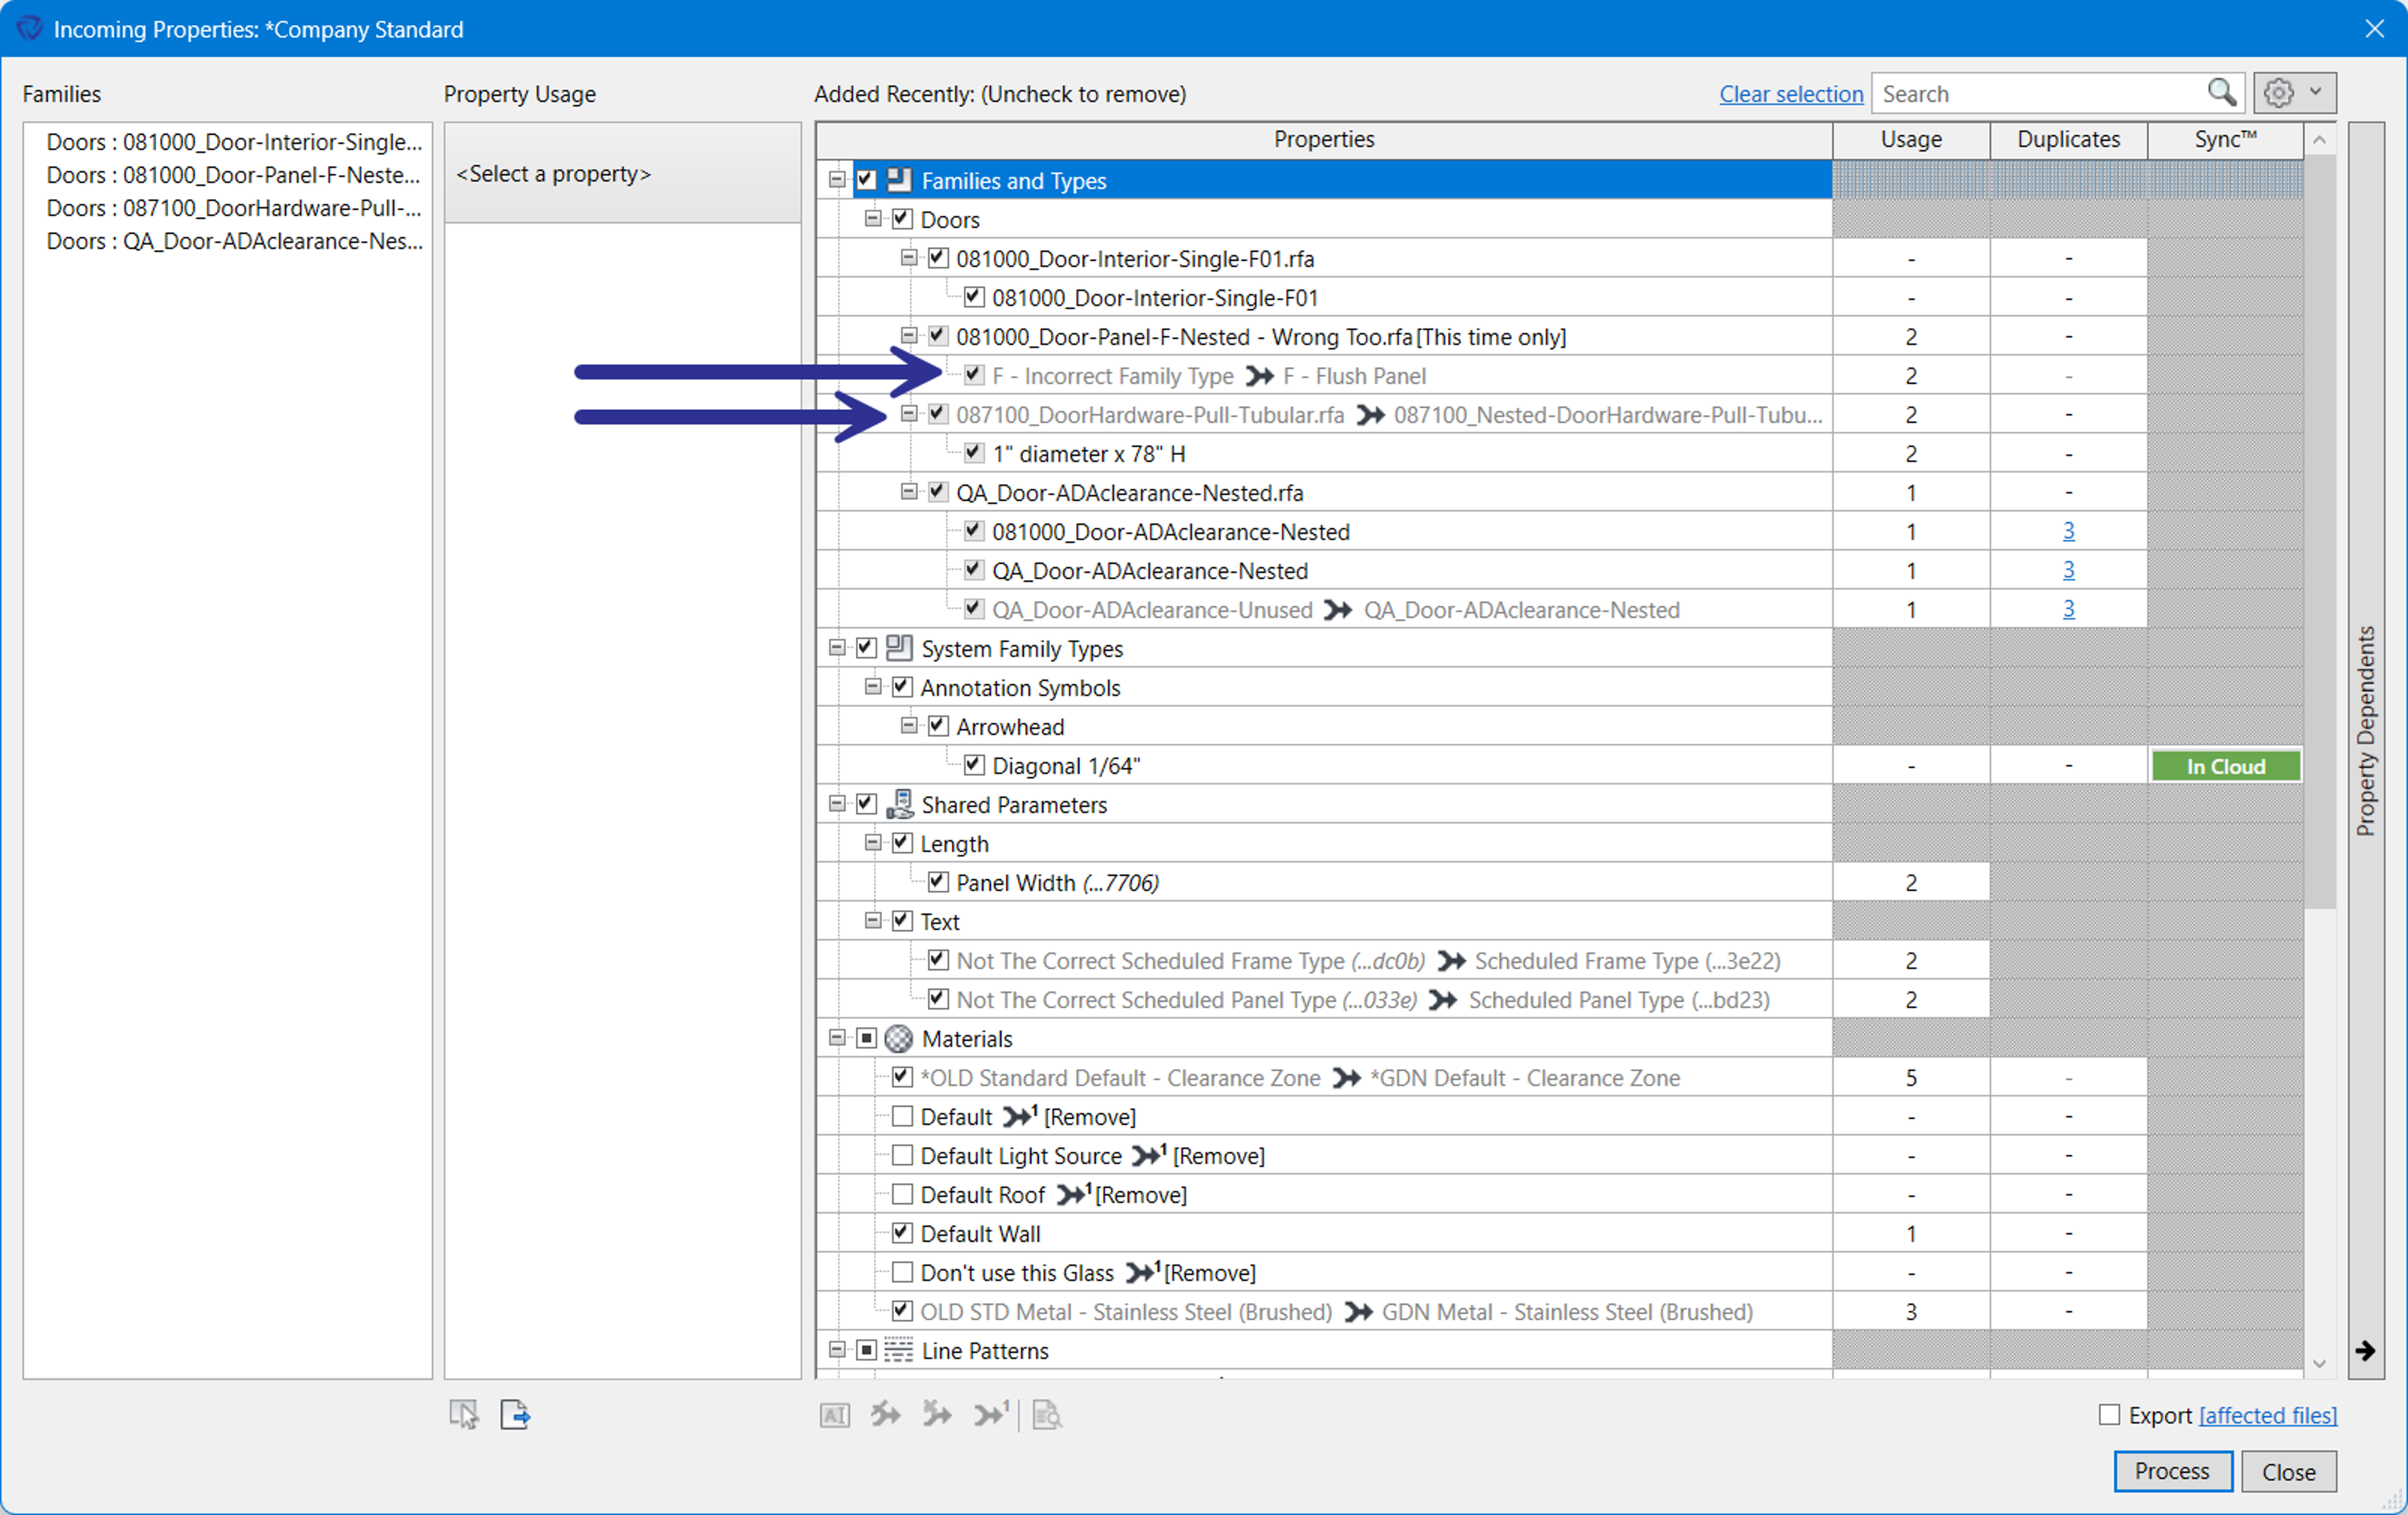
Task: Click the Line Patterns icon
Action: click(899, 1351)
